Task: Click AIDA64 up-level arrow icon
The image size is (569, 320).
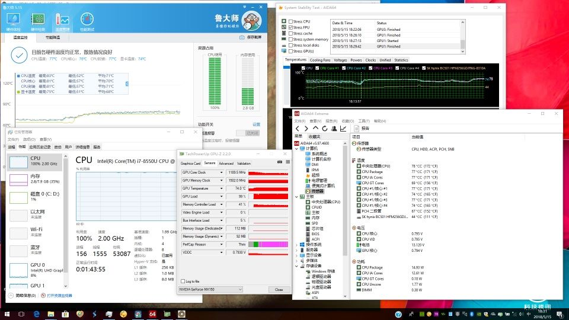Action: [315, 129]
